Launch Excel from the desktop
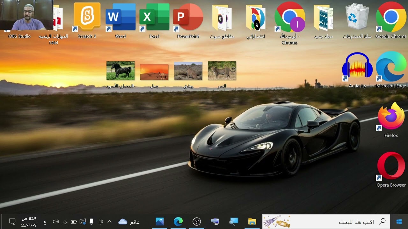The width and height of the screenshot is (408, 229). (154, 20)
